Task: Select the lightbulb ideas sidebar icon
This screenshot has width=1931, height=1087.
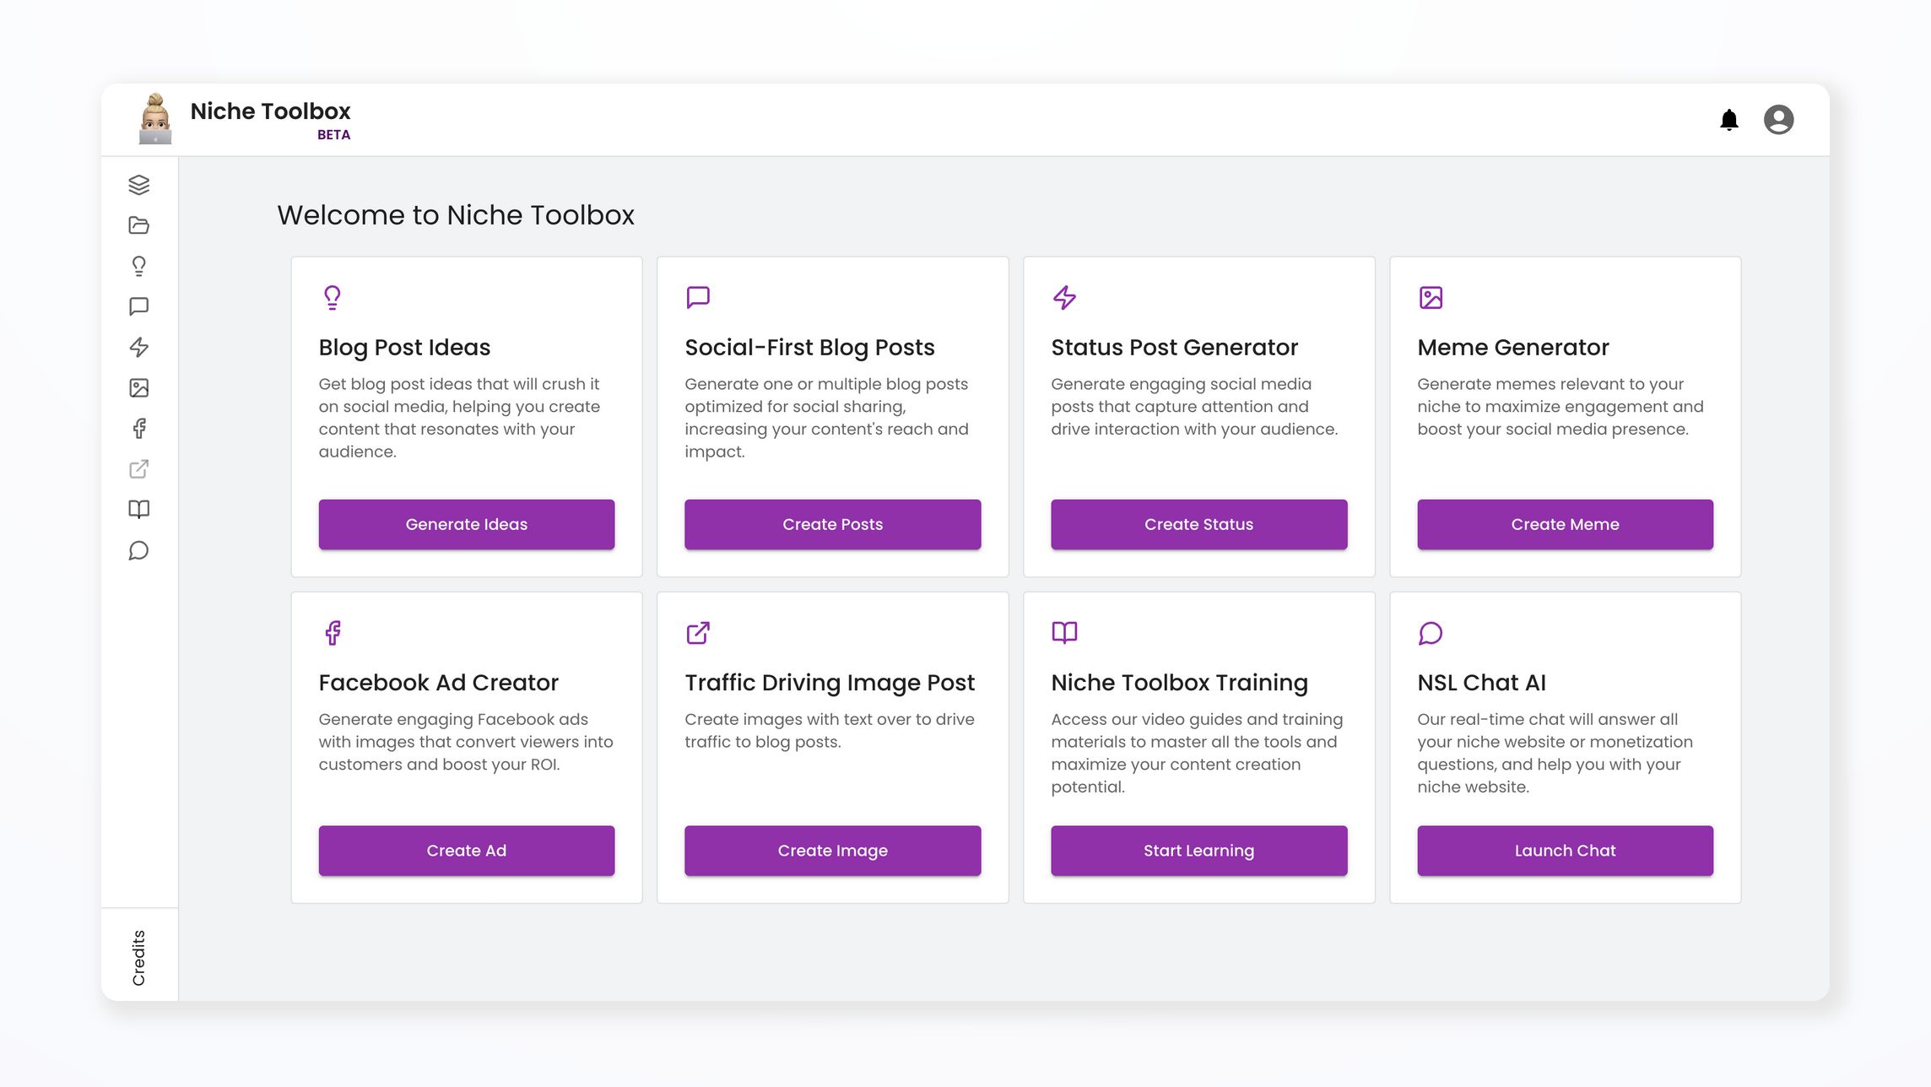Action: point(139,266)
